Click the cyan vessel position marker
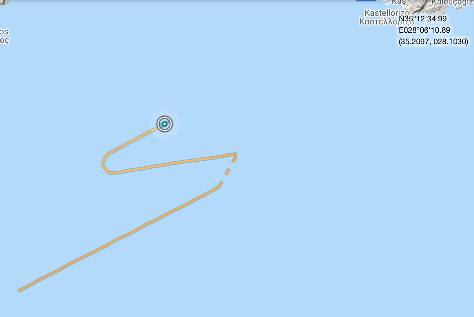Viewport: 474px width, 317px height. [164, 124]
